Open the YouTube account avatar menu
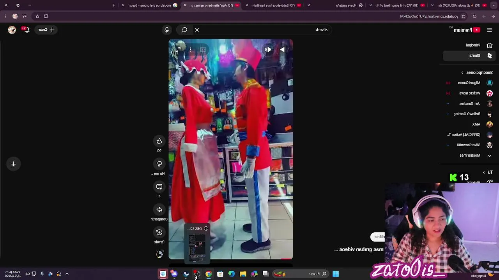The width and height of the screenshot is (499, 280). pos(12,30)
